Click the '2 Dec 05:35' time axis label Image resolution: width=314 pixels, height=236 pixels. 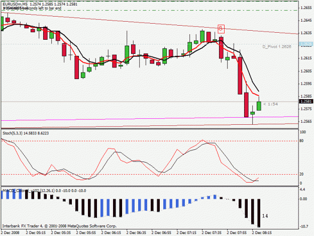coord(61,233)
